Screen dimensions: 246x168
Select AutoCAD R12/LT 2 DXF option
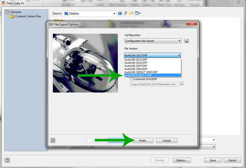click(x=152, y=75)
